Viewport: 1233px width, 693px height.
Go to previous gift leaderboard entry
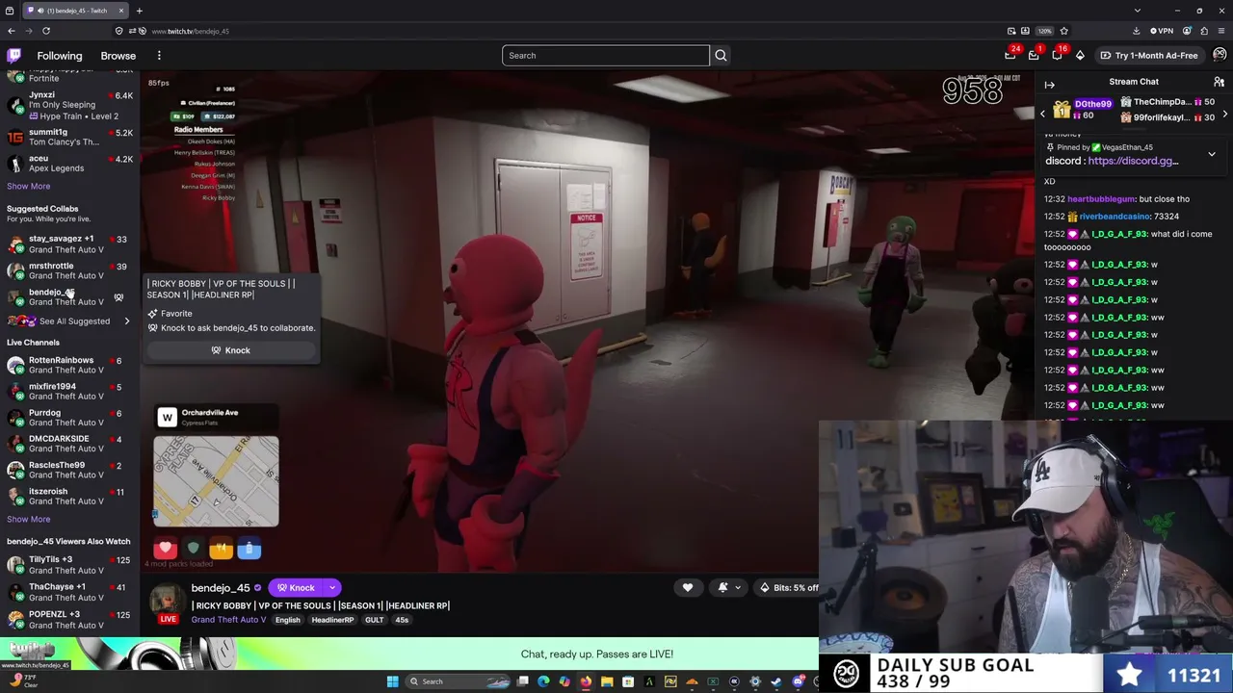tap(1042, 115)
